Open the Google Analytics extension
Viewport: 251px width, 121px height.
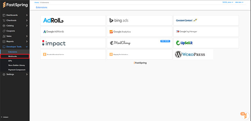pos(140,32)
